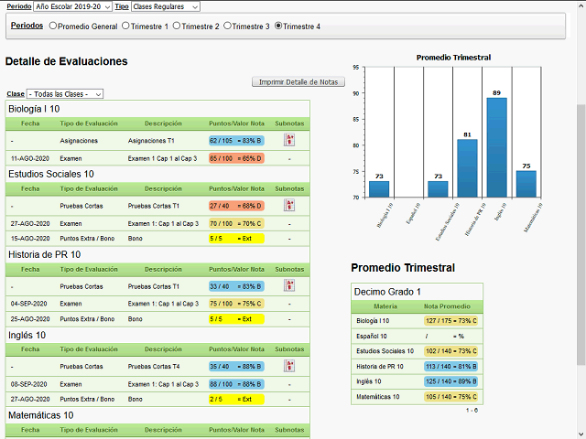586x439 pixels.
Task: Click the Matemáticas 10 section heading
Action: click(40, 415)
